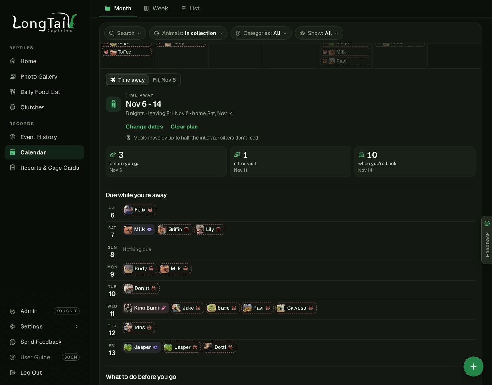492x385 pixels.
Task: Click the green add plus button
Action: (x=473, y=367)
